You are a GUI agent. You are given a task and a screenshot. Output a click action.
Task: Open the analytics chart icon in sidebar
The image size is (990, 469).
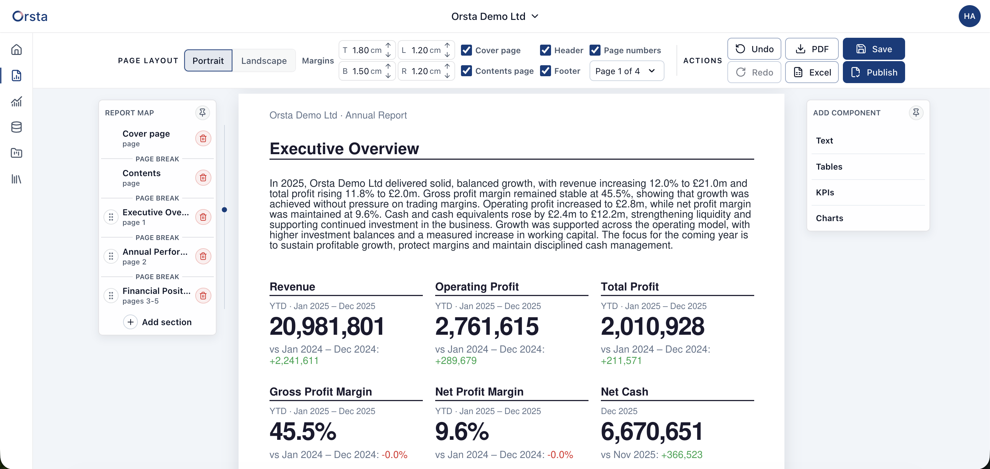click(x=16, y=101)
